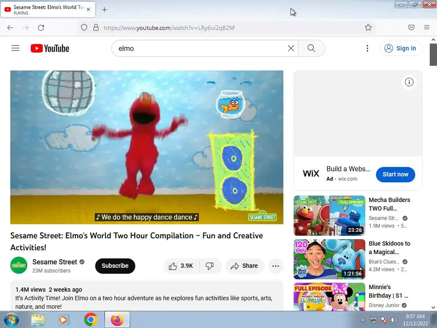437x328 pixels.
Task: Open Mecha Builders video thumbnail
Action: point(329,216)
